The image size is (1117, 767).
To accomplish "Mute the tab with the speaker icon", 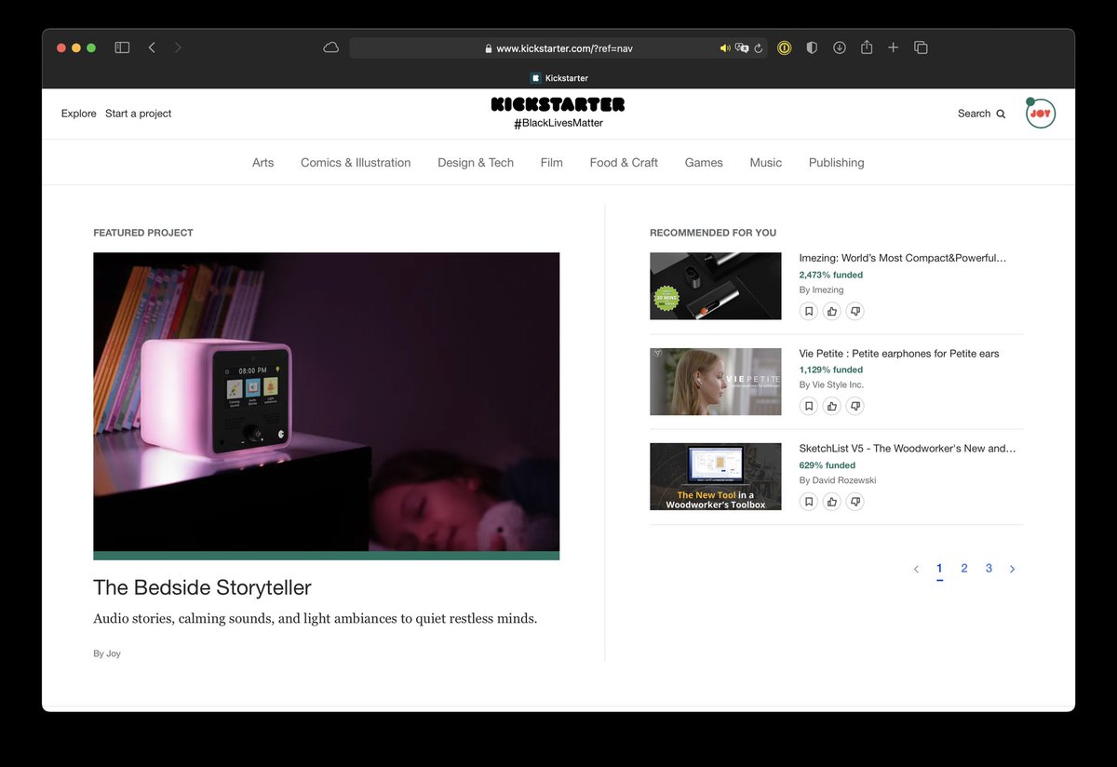I will (725, 48).
